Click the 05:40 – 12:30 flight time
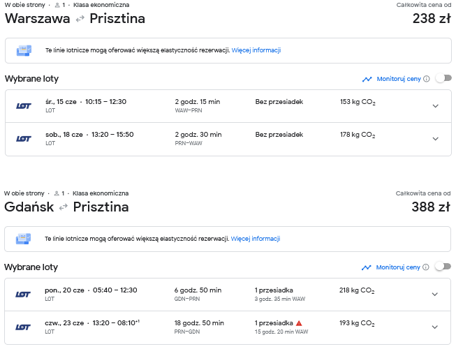This screenshot has height=349, width=456. click(x=115, y=290)
